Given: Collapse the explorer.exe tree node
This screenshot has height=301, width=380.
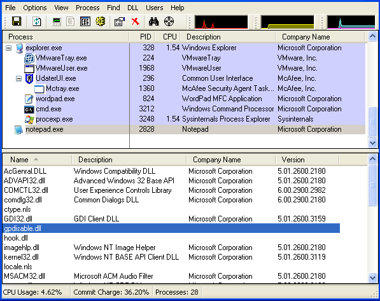Looking at the screenshot, I should tap(8, 48).
